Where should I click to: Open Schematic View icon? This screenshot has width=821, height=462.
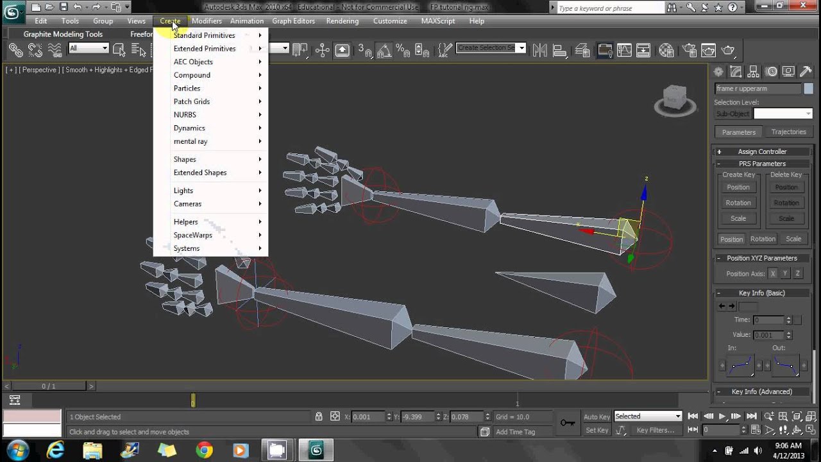(x=643, y=50)
